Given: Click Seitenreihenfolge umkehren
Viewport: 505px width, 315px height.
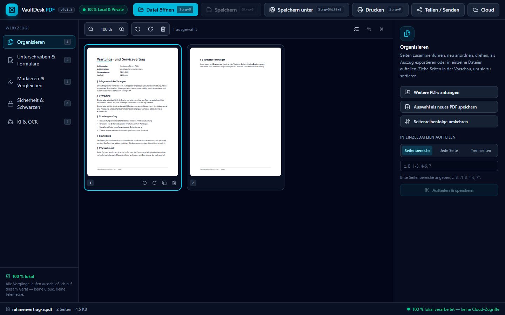Looking at the screenshot, I should pos(449,121).
